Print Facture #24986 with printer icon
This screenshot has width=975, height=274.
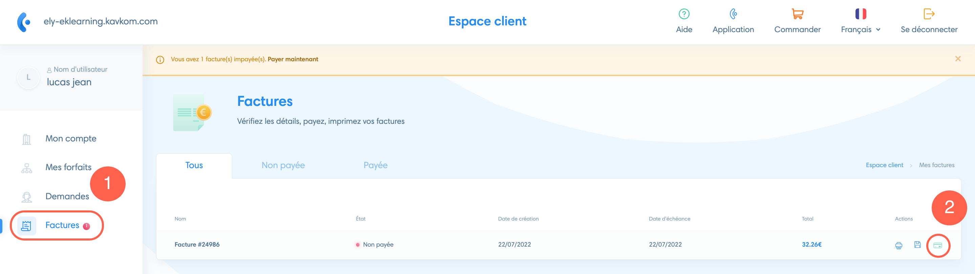tap(898, 246)
